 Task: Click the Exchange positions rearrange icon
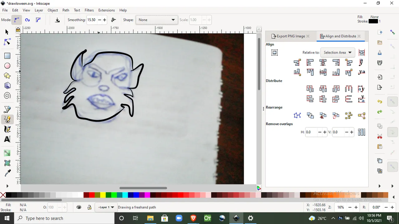(310, 115)
